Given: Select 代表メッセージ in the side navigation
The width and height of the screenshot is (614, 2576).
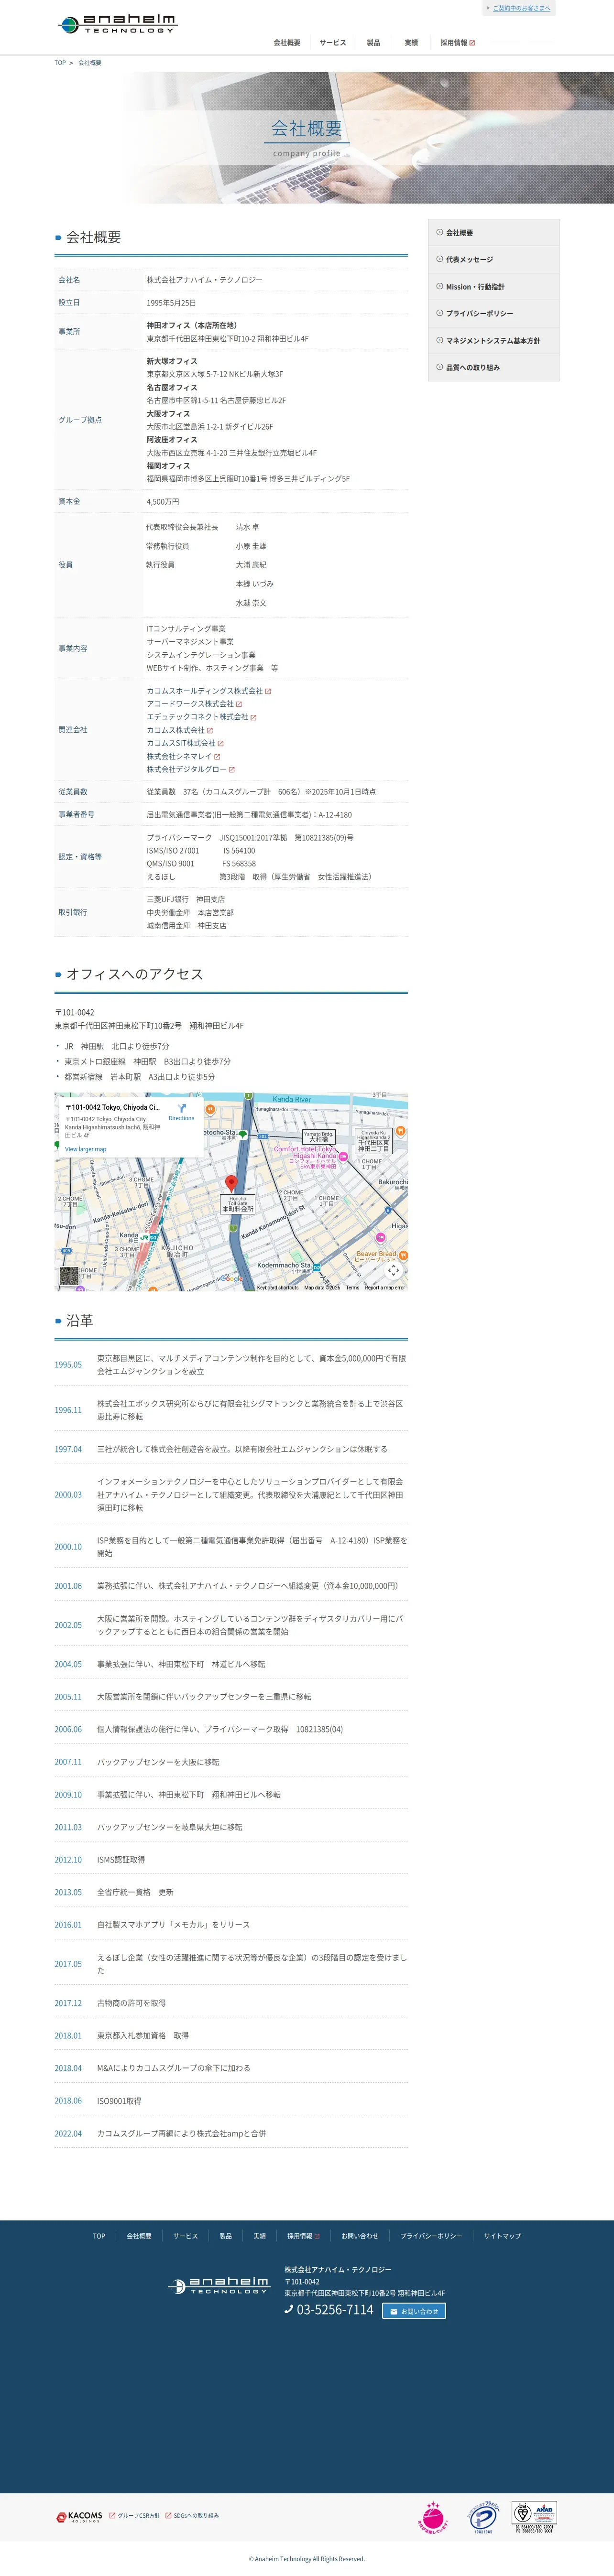Looking at the screenshot, I should (493, 260).
